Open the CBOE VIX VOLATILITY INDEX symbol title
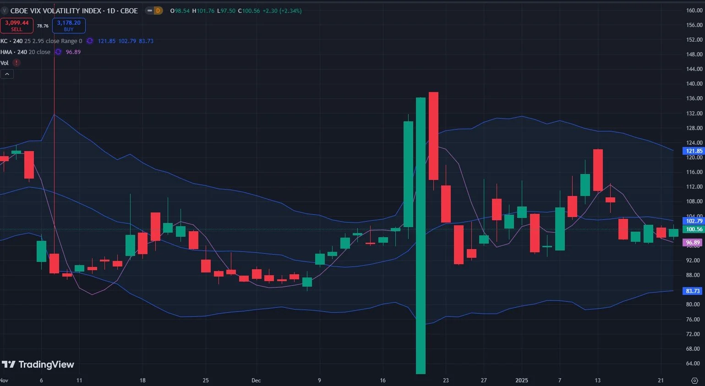 [x=74, y=11]
